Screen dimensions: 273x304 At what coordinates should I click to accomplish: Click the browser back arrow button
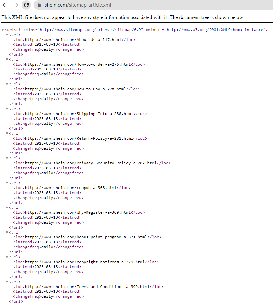click(5, 5)
